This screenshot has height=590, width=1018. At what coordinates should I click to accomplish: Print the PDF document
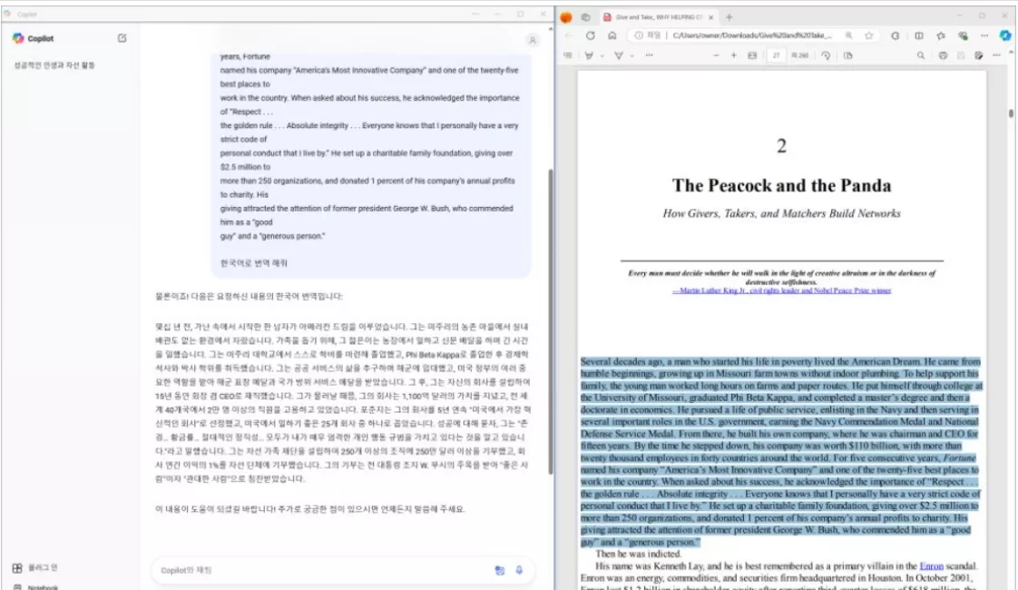[x=943, y=54]
